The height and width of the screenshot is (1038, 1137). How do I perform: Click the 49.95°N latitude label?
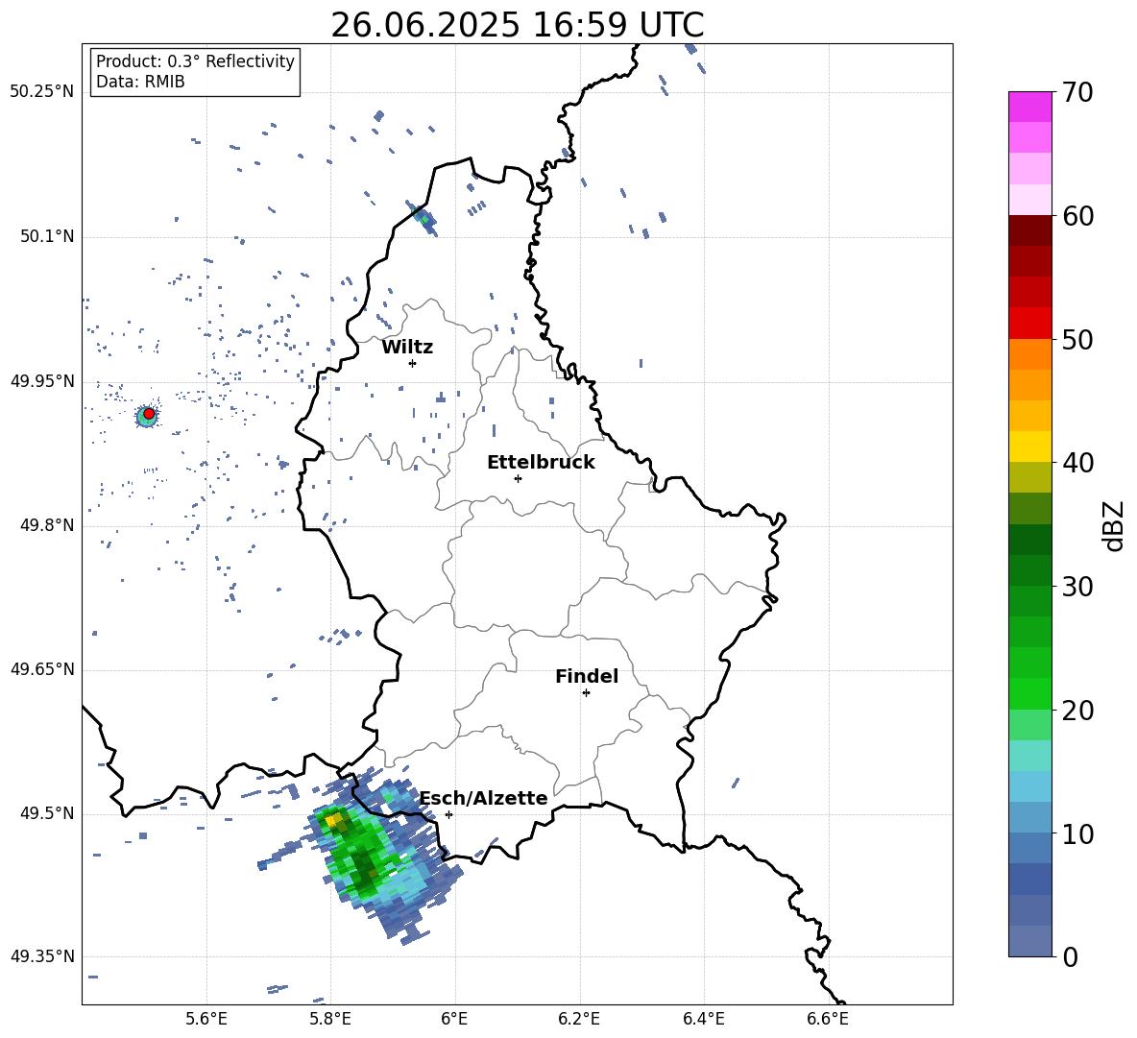pos(42,380)
